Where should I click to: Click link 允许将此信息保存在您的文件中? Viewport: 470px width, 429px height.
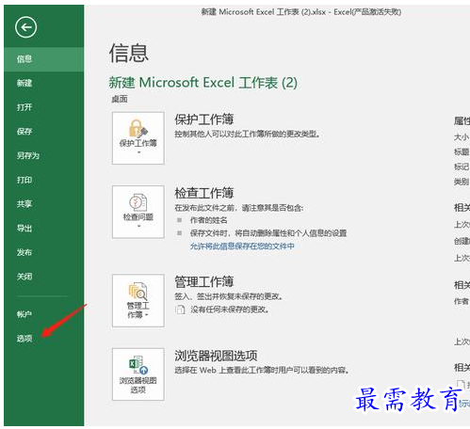tap(242, 246)
